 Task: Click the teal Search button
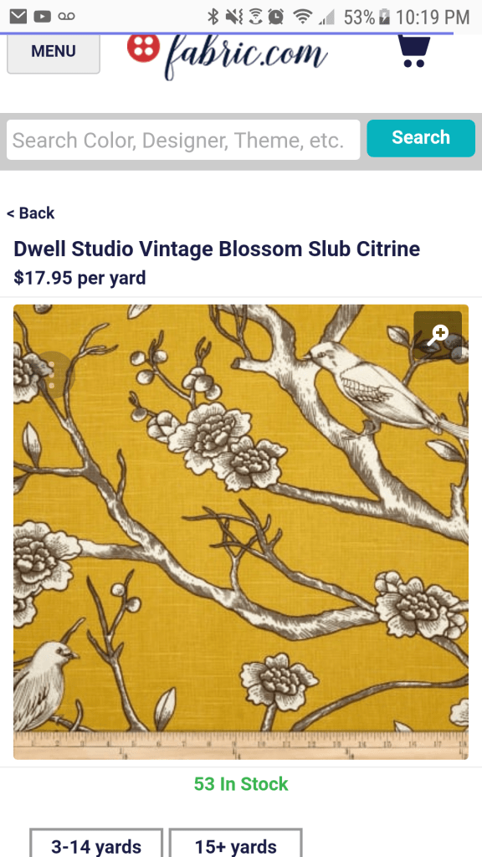421,138
